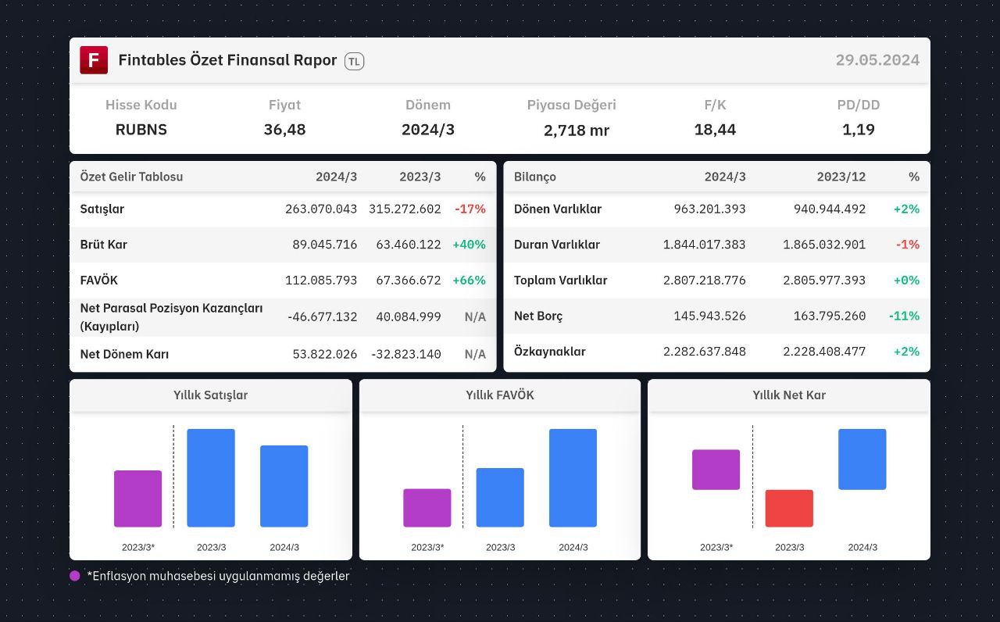Viewport: 1000px width, 622px height.
Task: Click the TL currency badge
Action: click(354, 61)
